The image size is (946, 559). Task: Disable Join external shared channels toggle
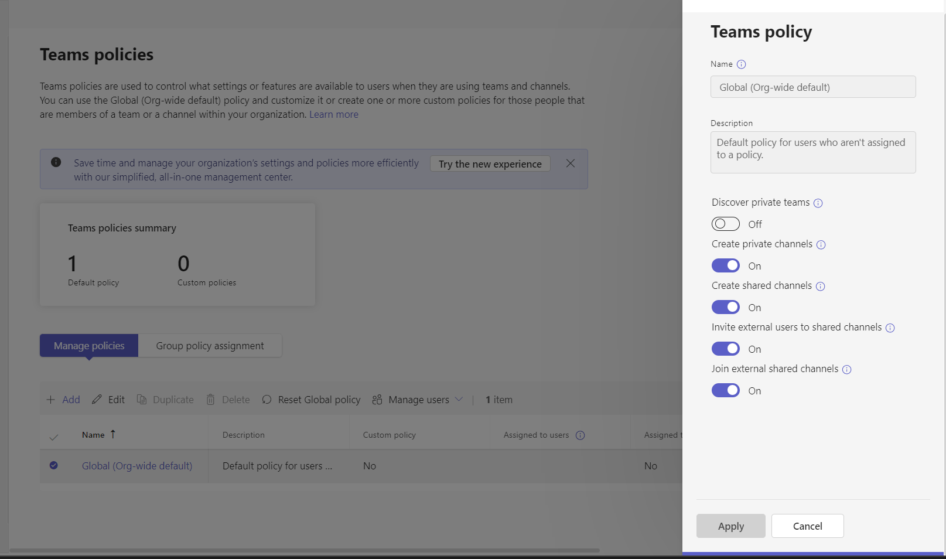(726, 390)
